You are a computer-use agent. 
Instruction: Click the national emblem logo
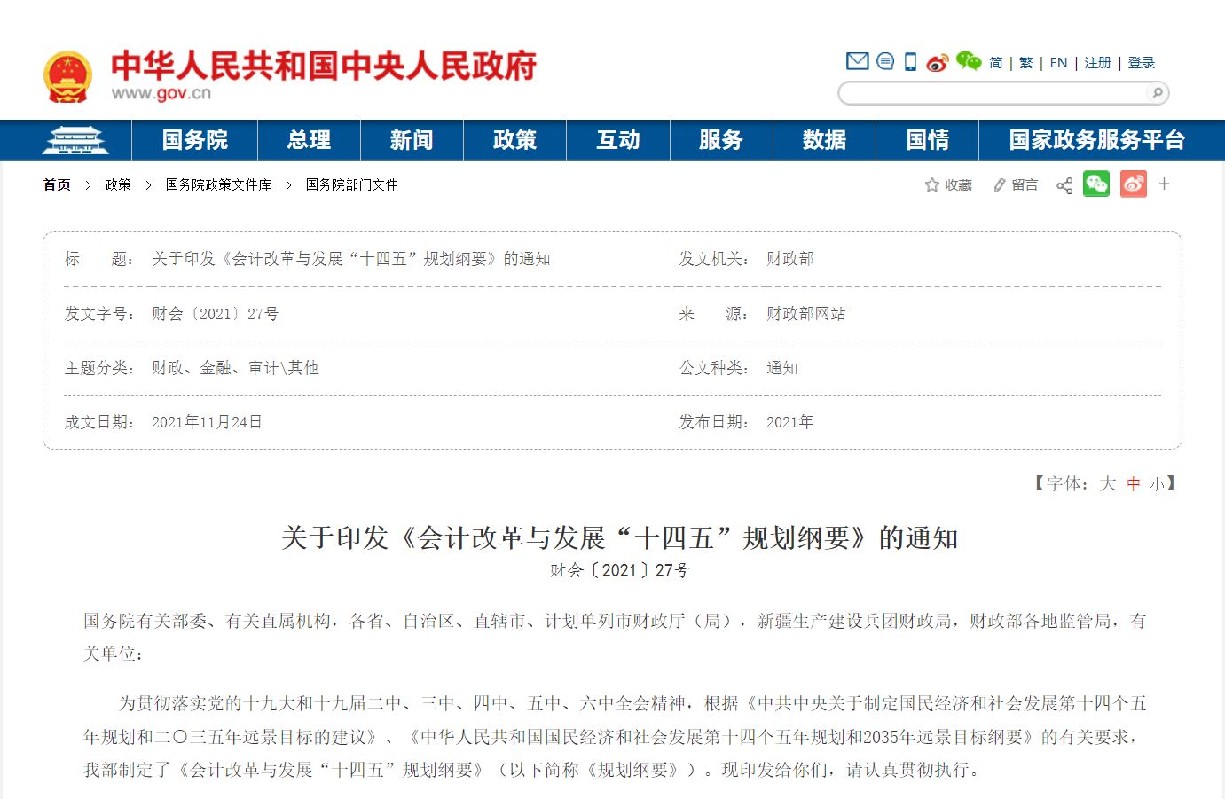pyautogui.click(x=67, y=77)
